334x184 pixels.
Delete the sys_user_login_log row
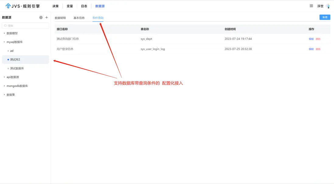click(x=318, y=49)
